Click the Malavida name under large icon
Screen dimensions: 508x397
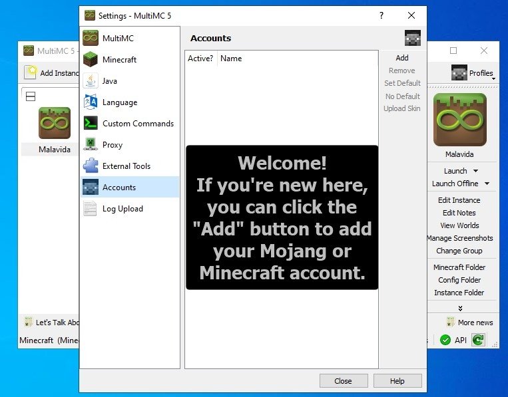459,154
